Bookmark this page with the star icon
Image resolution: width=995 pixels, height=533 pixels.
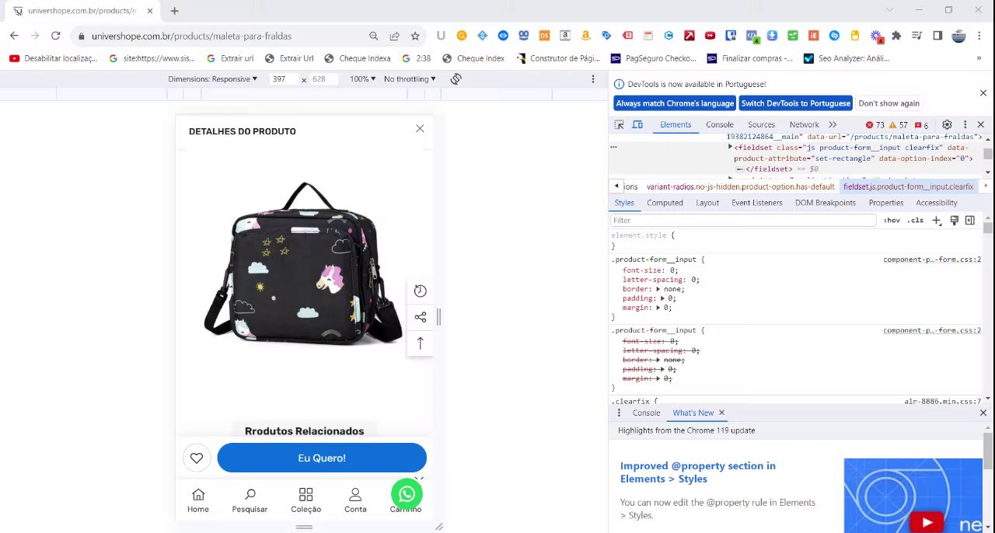415,36
